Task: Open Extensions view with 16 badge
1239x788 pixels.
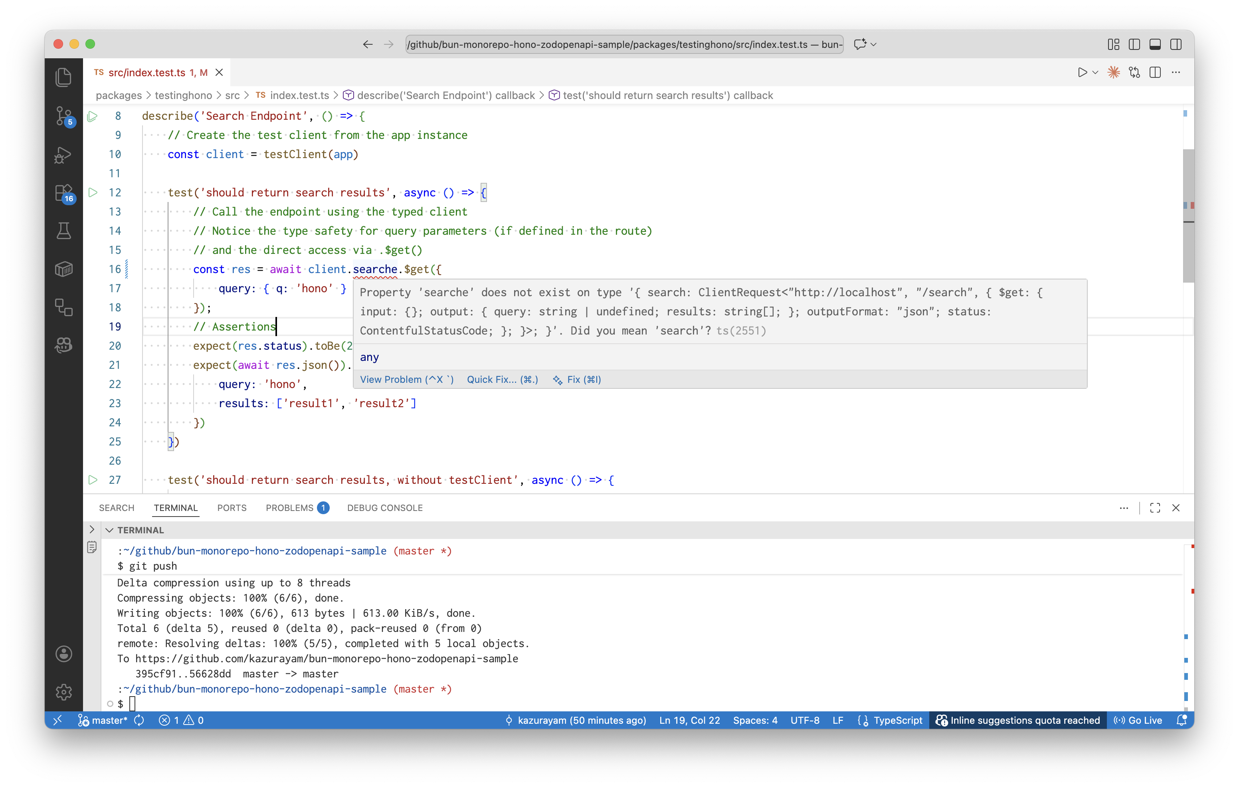Action: [x=63, y=193]
